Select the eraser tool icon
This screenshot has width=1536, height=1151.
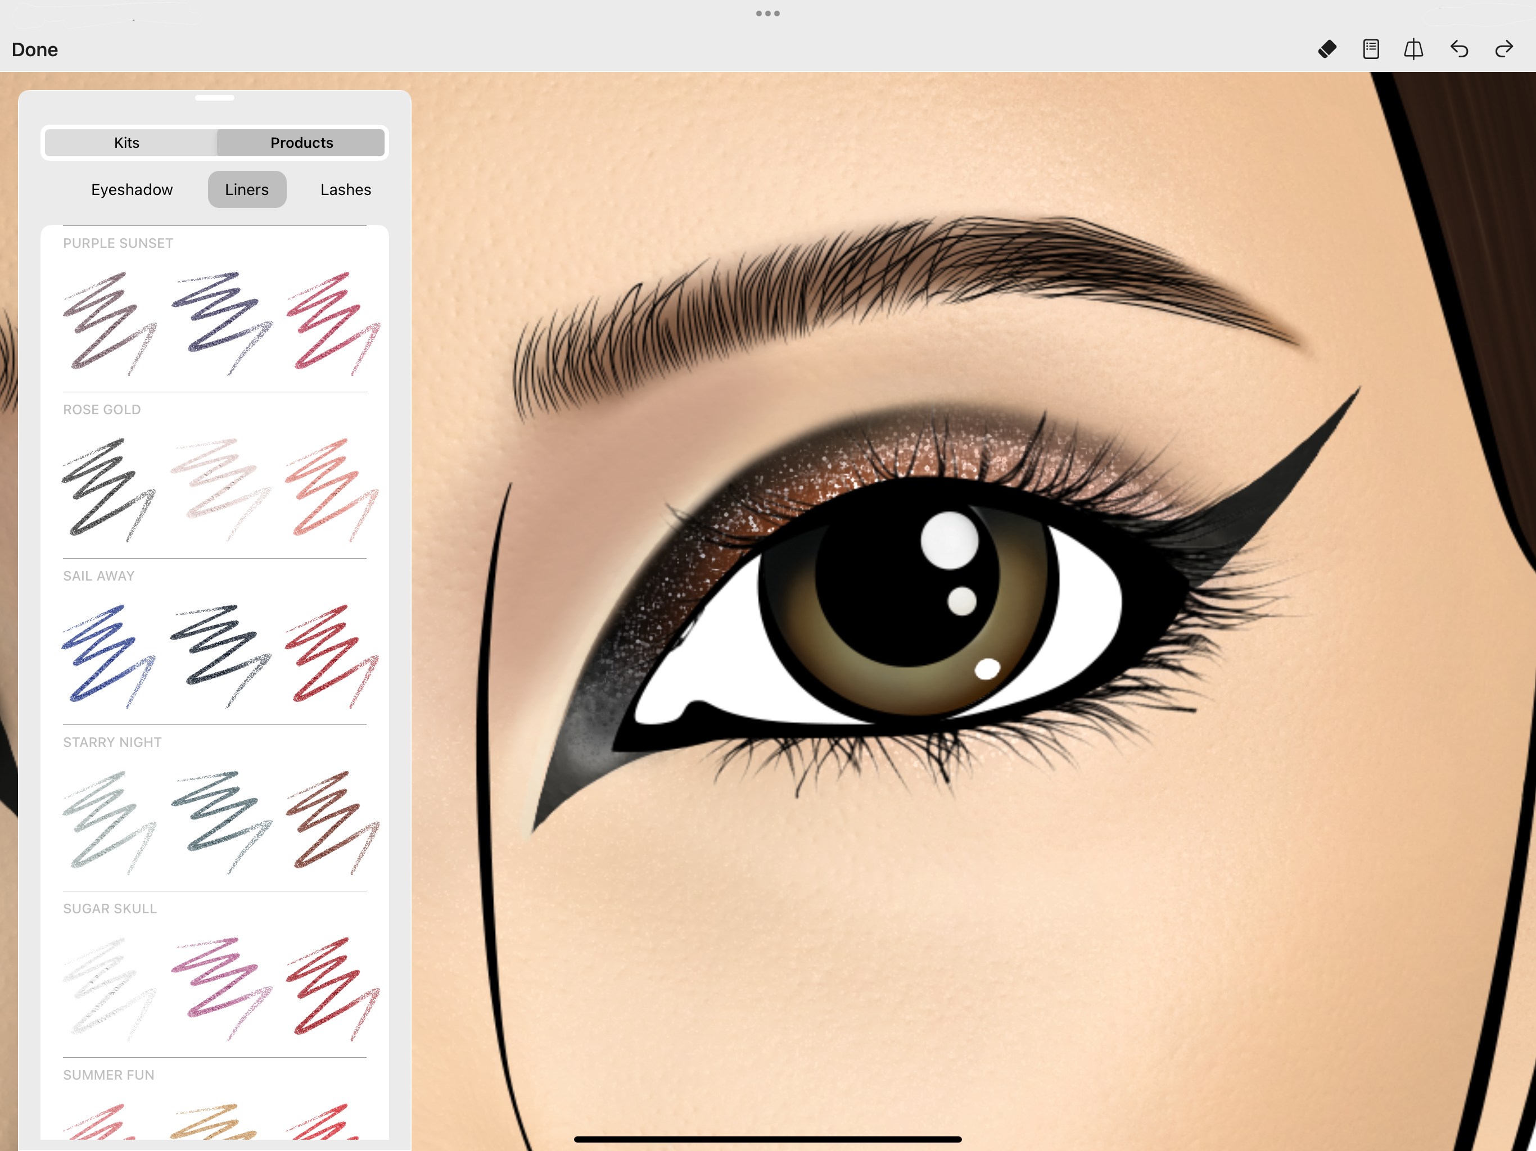click(x=1327, y=49)
